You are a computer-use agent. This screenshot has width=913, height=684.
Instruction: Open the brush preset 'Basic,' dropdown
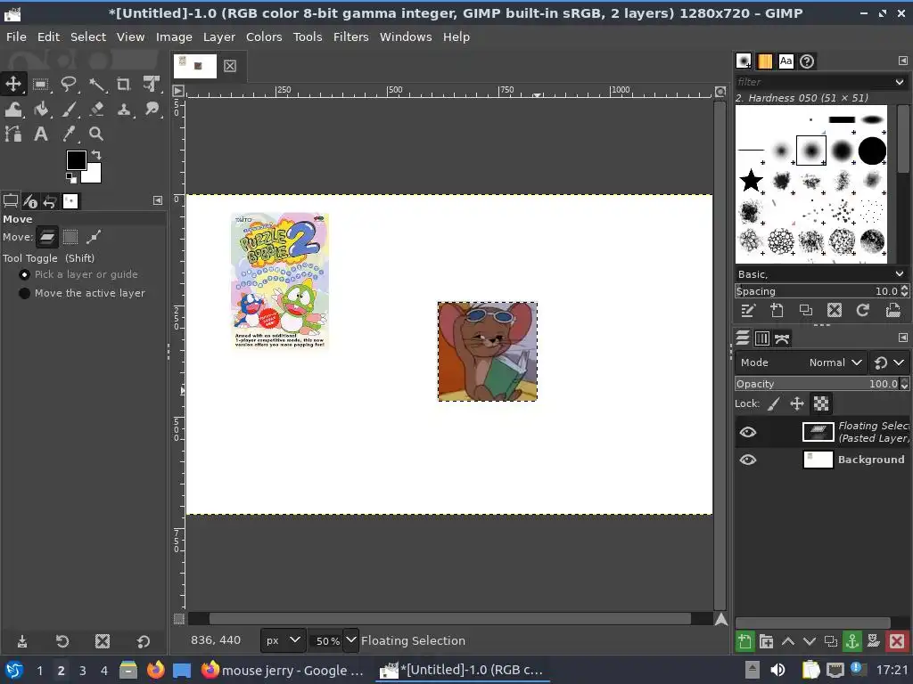point(821,274)
